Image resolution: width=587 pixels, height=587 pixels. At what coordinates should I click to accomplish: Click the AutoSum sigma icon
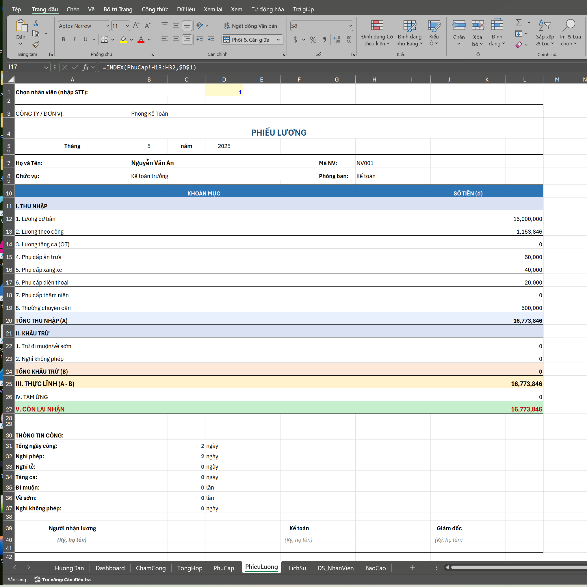click(x=519, y=23)
